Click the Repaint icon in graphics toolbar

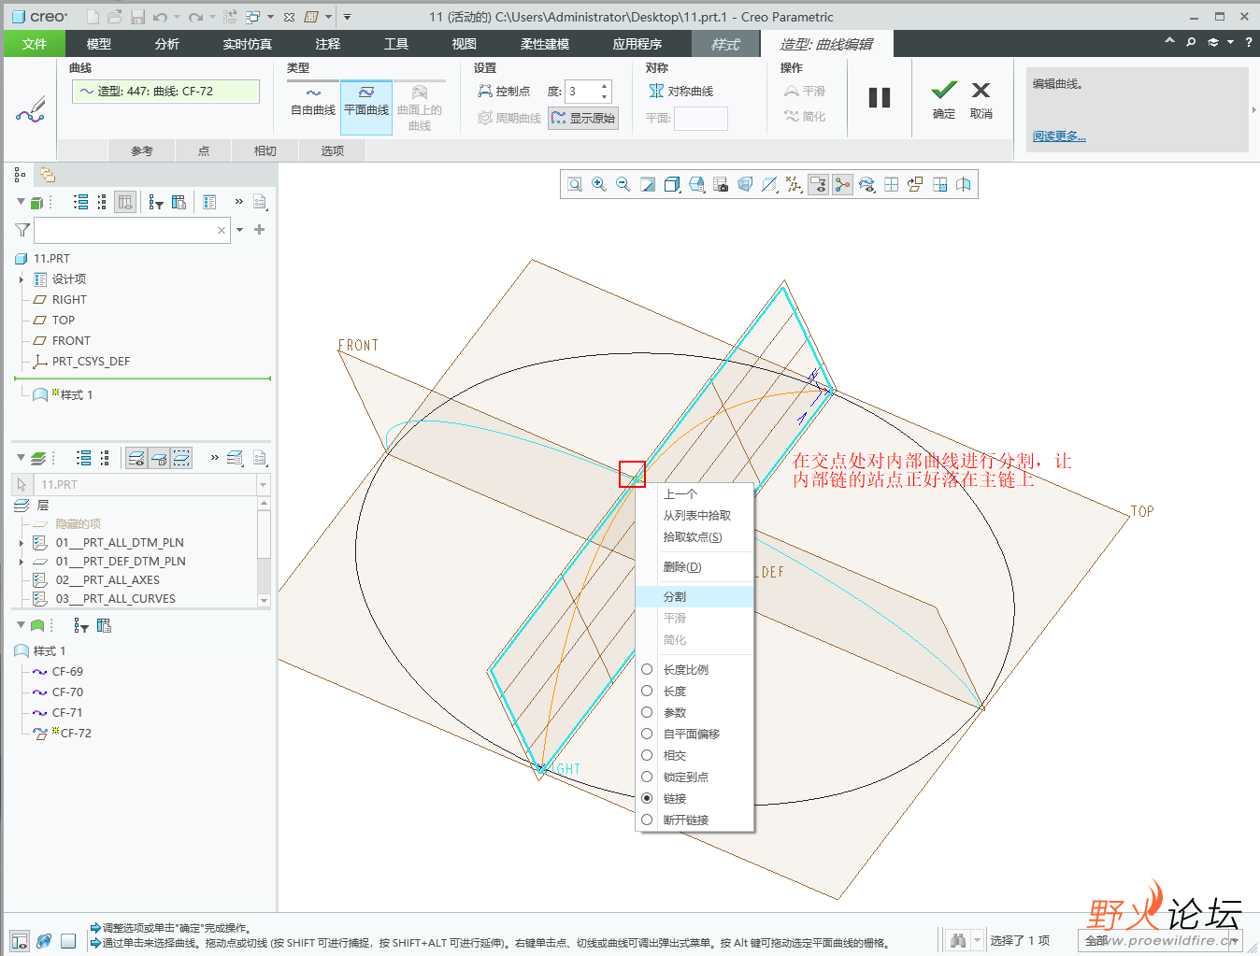click(648, 185)
